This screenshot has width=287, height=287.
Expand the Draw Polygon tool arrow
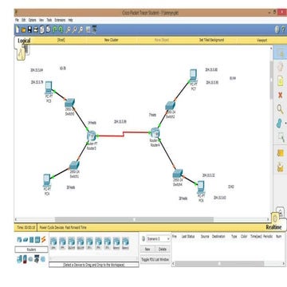point(285,124)
